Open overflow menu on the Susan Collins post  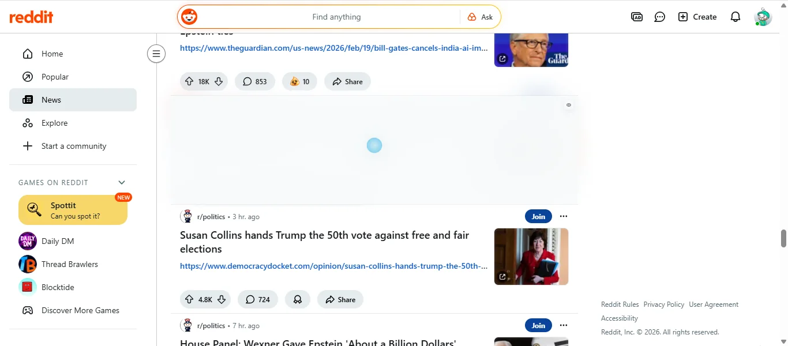(564, 216)
